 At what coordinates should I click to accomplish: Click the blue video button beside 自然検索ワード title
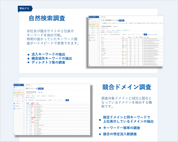pos(121,21)
